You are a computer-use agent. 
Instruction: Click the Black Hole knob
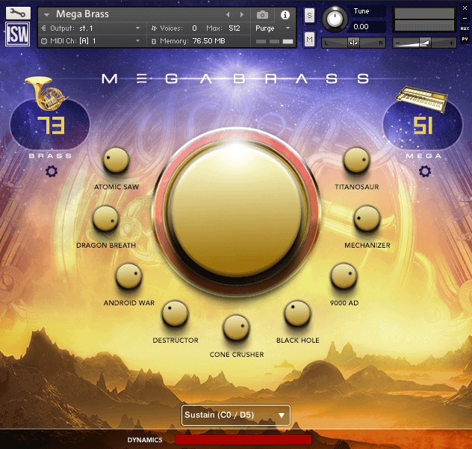(297, 314)
